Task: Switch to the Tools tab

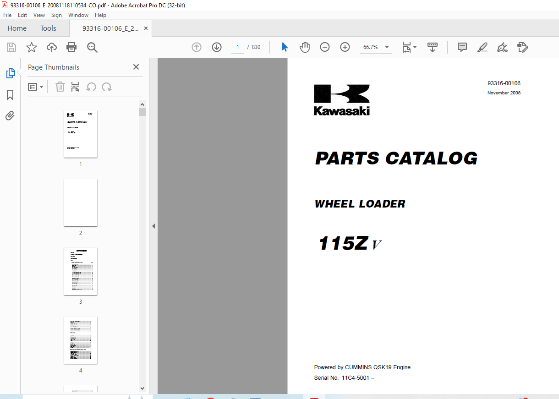Action: (48, 28)
